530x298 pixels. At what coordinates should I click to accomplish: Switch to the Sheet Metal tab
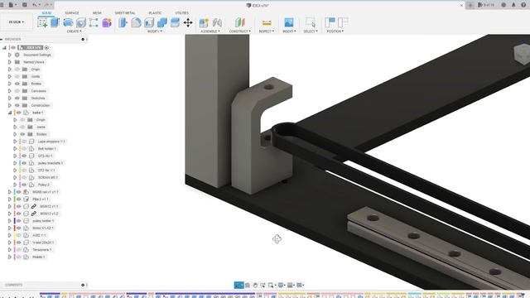[x=125, y=13]
